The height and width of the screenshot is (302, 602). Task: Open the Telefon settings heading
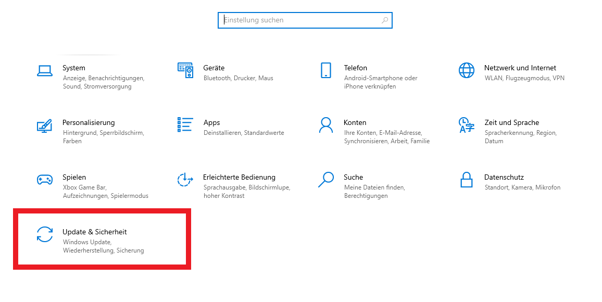(356, 68)
